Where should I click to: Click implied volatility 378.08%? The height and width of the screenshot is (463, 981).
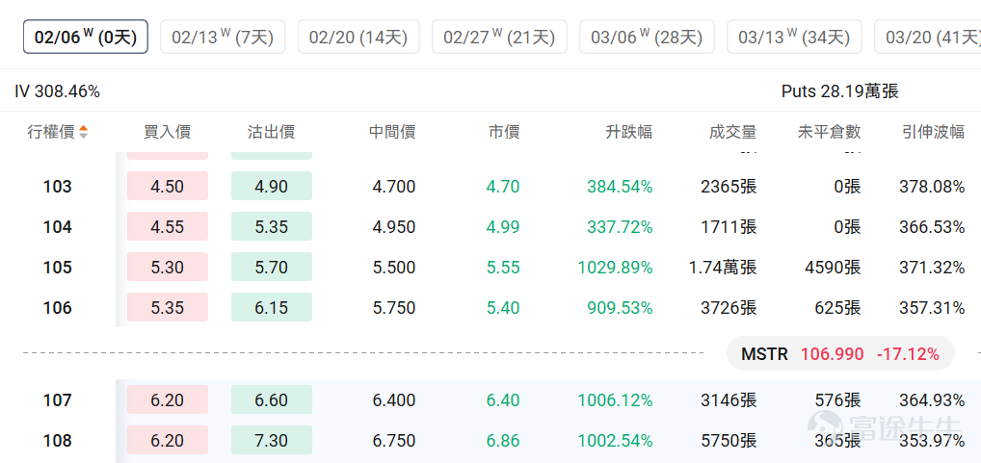[932, 186]
